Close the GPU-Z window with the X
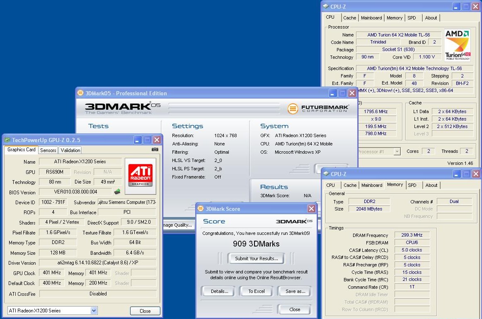Screen dimensions: 482x319 (157, 140)
